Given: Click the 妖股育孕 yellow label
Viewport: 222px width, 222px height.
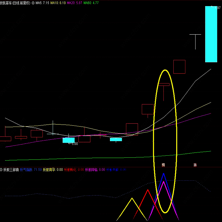Looking at the screenshot, I should tap(53, 170).
